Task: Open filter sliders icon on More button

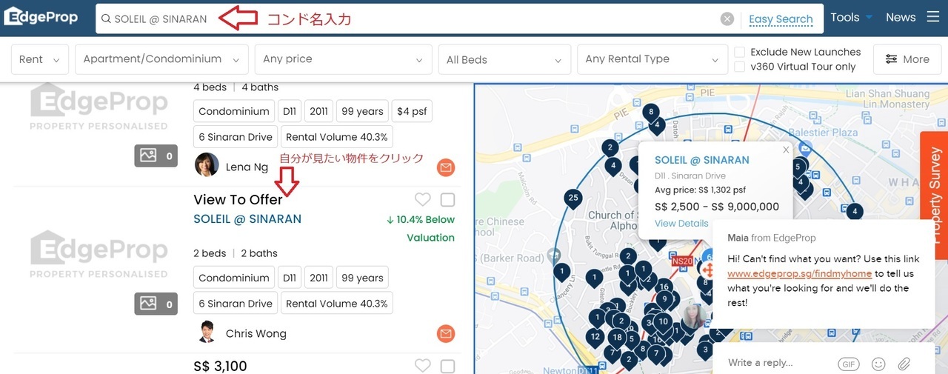Action: click(x=891, y=59)
